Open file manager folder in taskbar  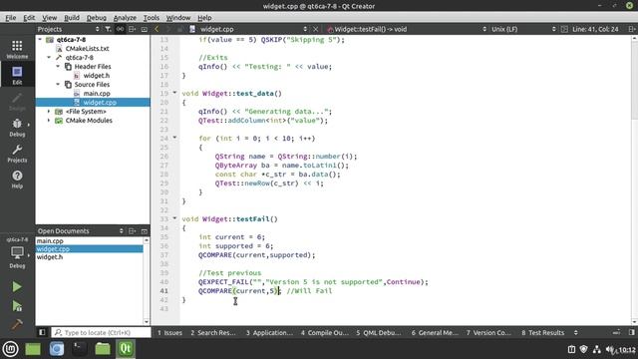103,349
